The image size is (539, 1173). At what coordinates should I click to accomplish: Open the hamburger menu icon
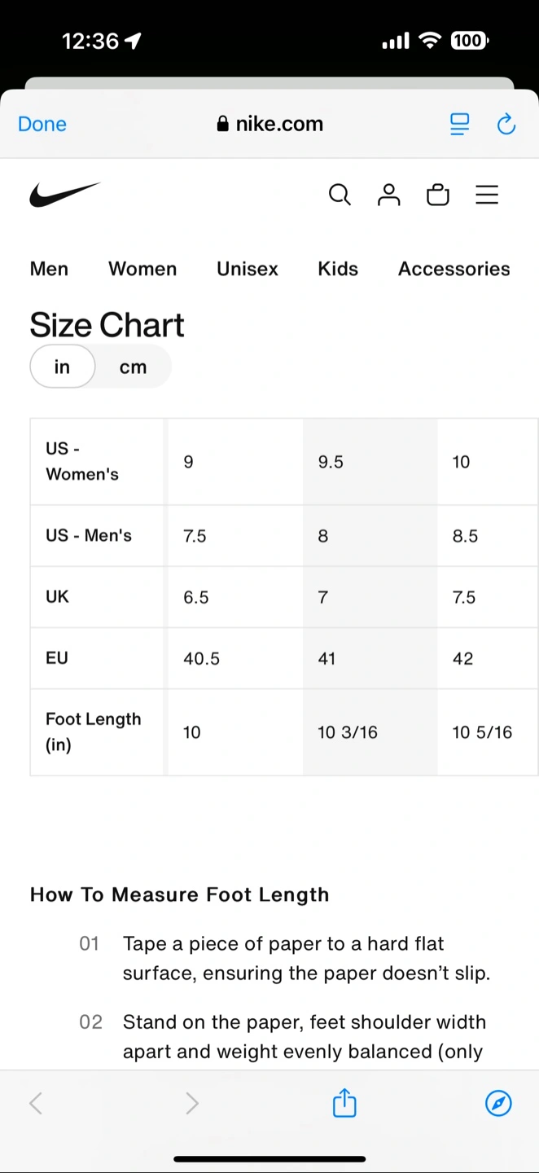[487, 195]
